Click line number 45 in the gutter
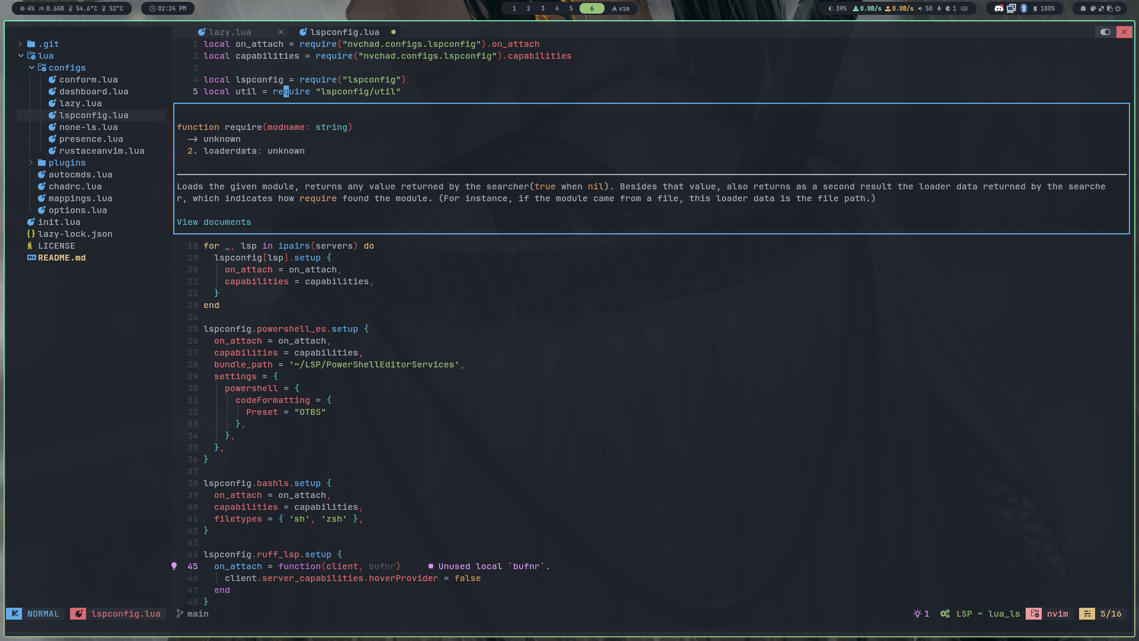The height and width of the screenshot is (641, 1139). (x=192, y=566)
